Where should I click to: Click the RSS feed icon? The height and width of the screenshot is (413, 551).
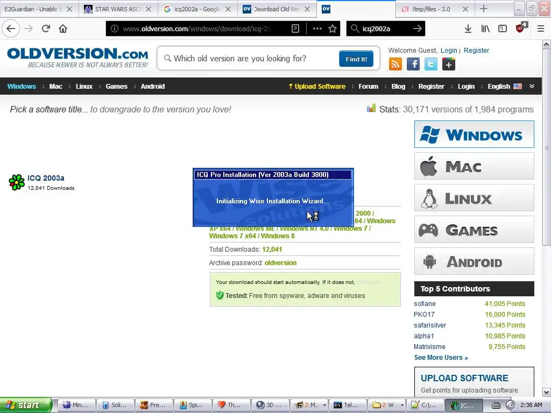[x=395, y=65]
